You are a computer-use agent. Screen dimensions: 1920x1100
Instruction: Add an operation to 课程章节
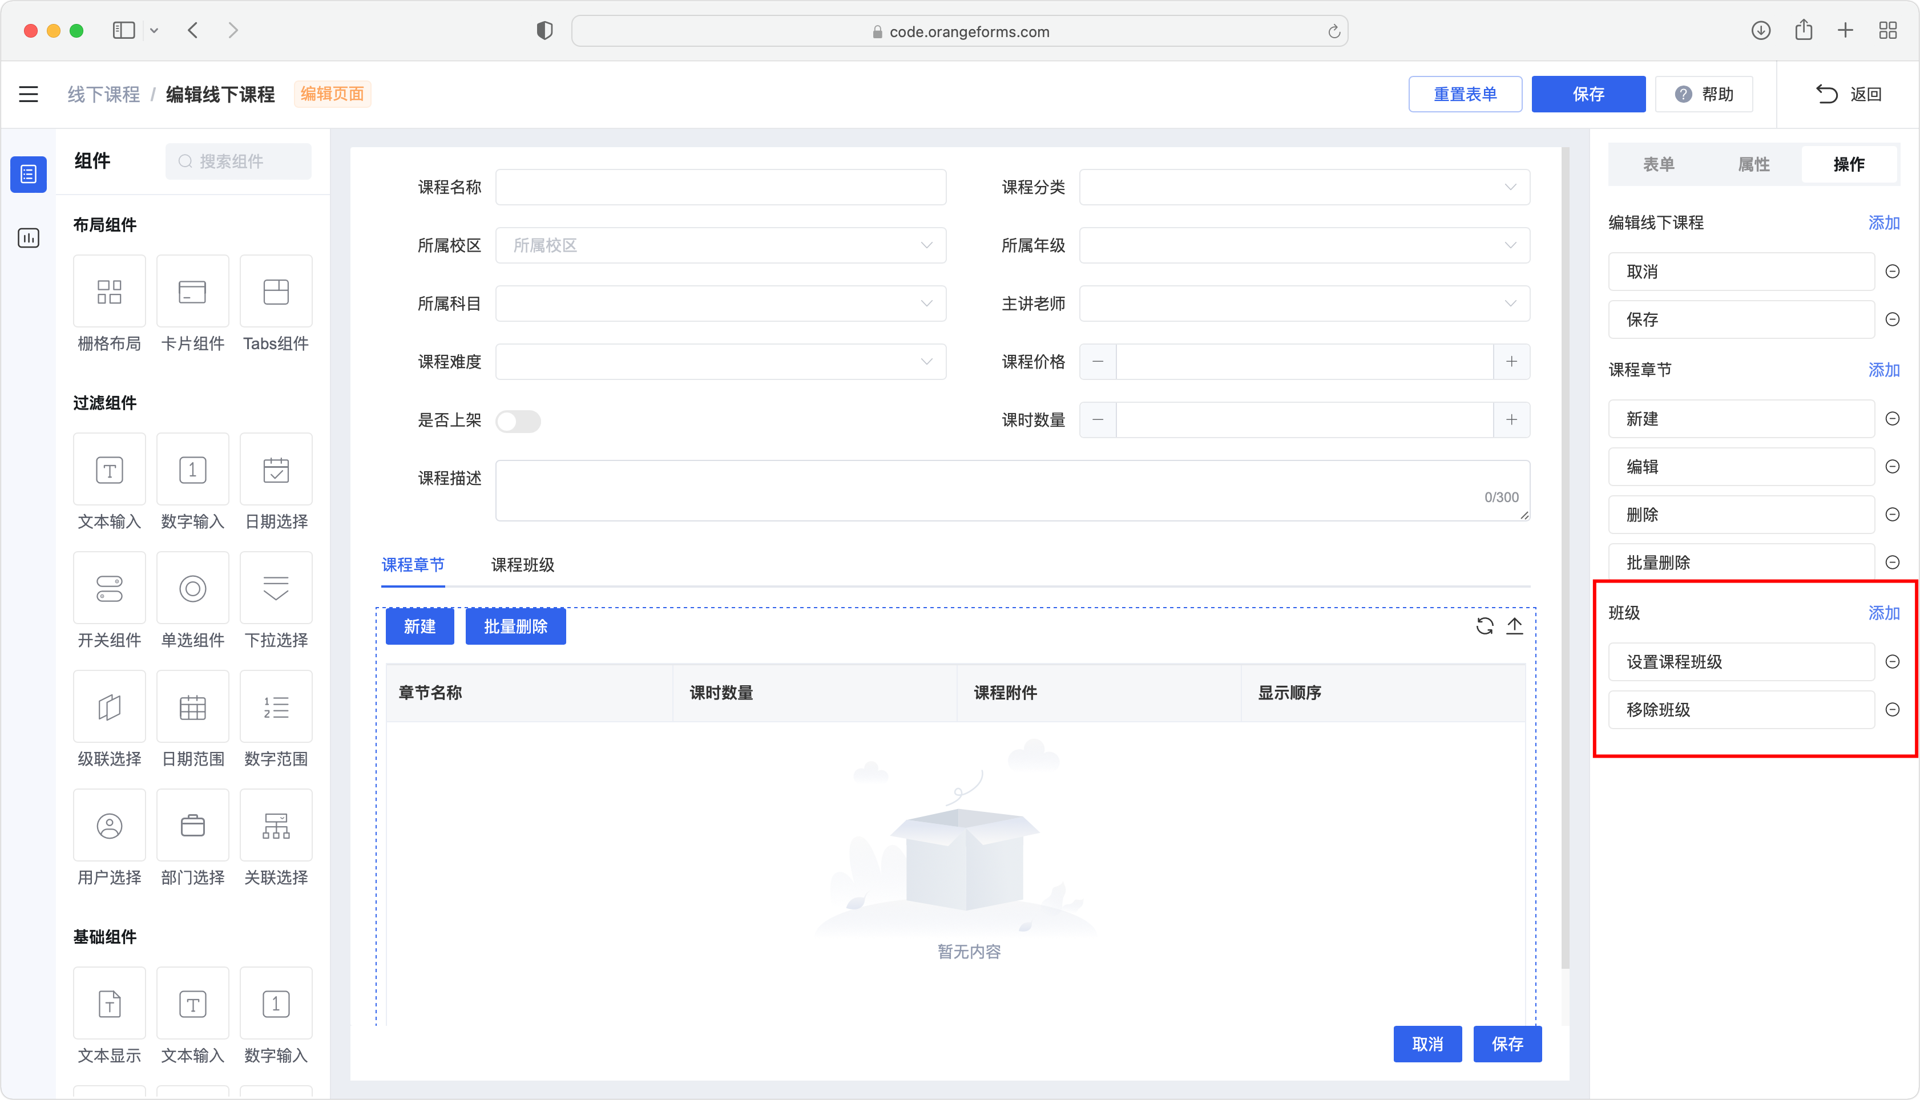coord(1885,370)
